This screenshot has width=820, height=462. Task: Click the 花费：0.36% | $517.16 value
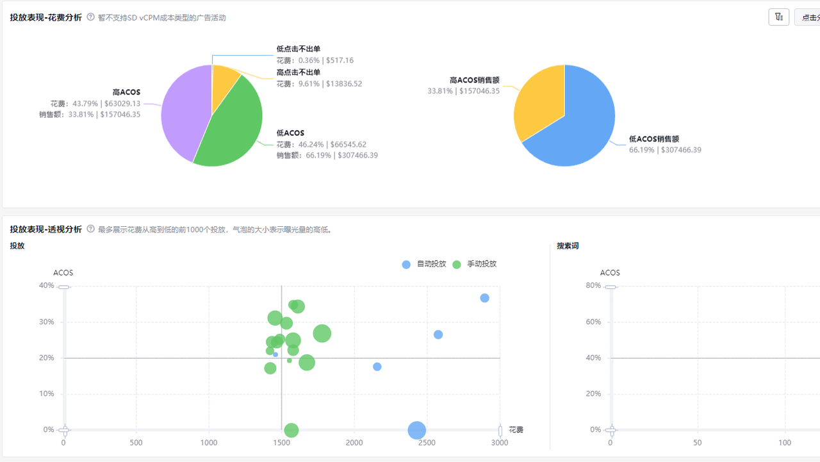tap(315, 60)
